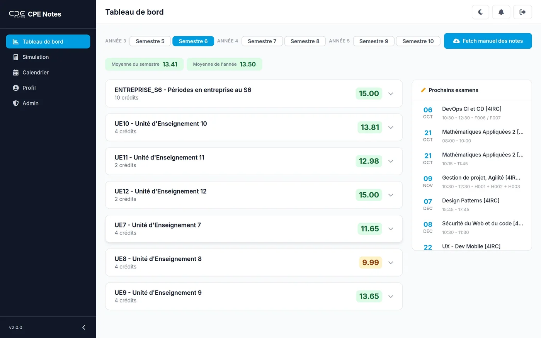Screen dimensions: 541x338
Task: Open notifications via the bell icon
Action: click(x=501, y=12)
